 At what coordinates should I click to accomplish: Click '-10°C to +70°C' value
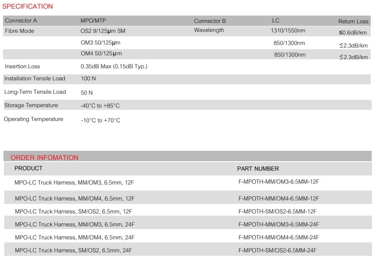coord(100,121)
